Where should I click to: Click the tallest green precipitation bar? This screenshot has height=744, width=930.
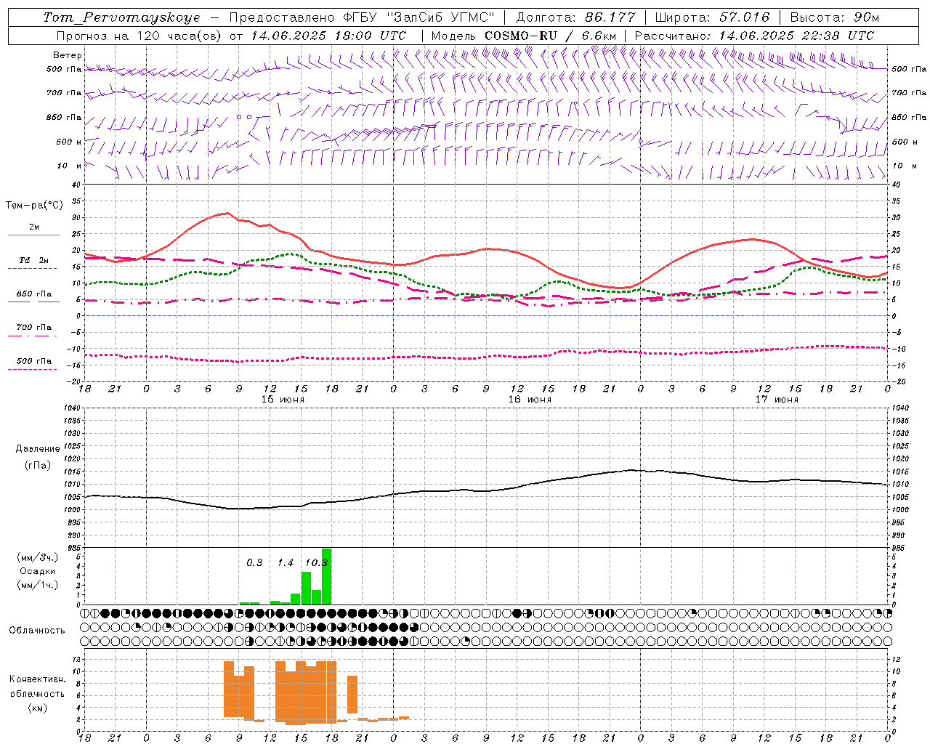pos(326,576)
